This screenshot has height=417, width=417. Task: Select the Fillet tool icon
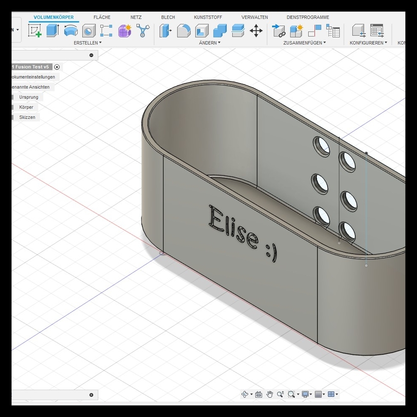(x=184, y=31)
